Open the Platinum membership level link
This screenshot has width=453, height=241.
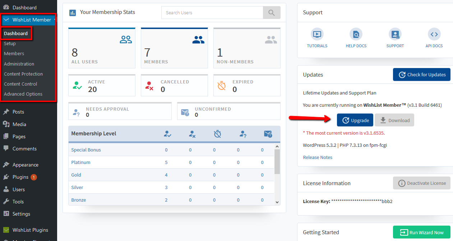[x=81, y=162]
